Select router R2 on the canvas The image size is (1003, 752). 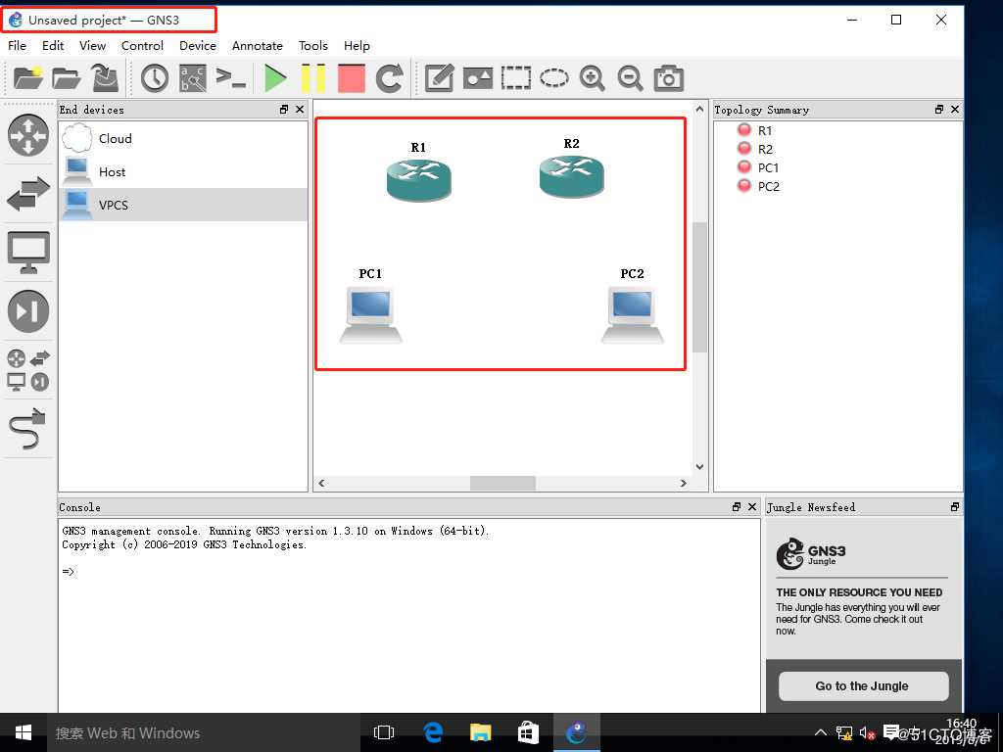[x=571, y=176]
